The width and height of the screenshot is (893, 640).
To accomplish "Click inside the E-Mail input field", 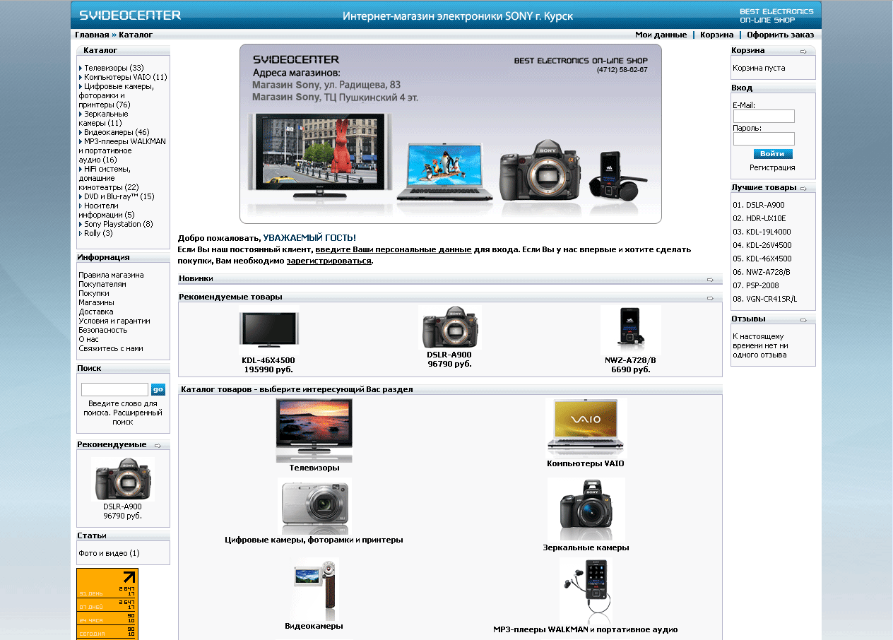I will click(x=764, y=115).
